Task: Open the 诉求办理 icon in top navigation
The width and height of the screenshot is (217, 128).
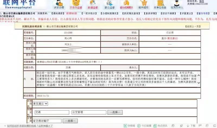Action: [59, 5]
